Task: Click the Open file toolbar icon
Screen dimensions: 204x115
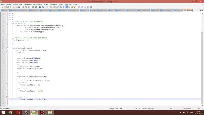Action: [4, 7]
